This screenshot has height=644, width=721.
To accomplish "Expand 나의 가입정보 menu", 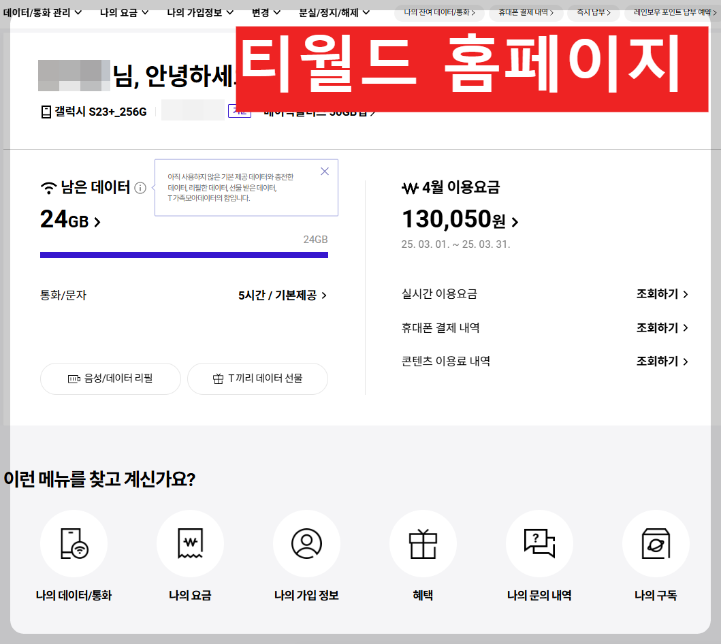I will tap(200, 12).
